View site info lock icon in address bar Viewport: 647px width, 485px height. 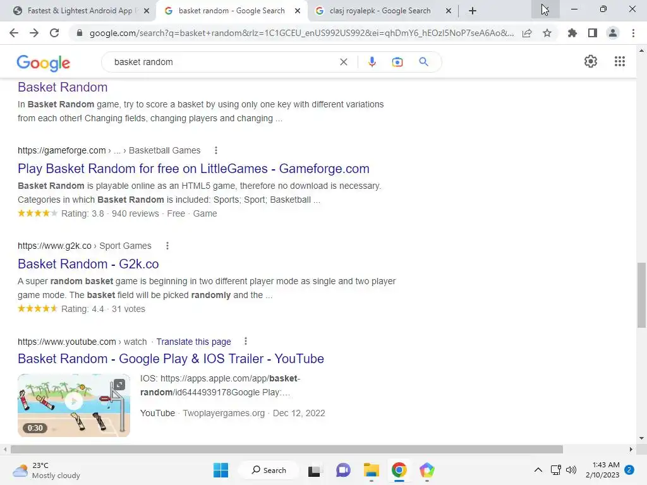point(80,33)
